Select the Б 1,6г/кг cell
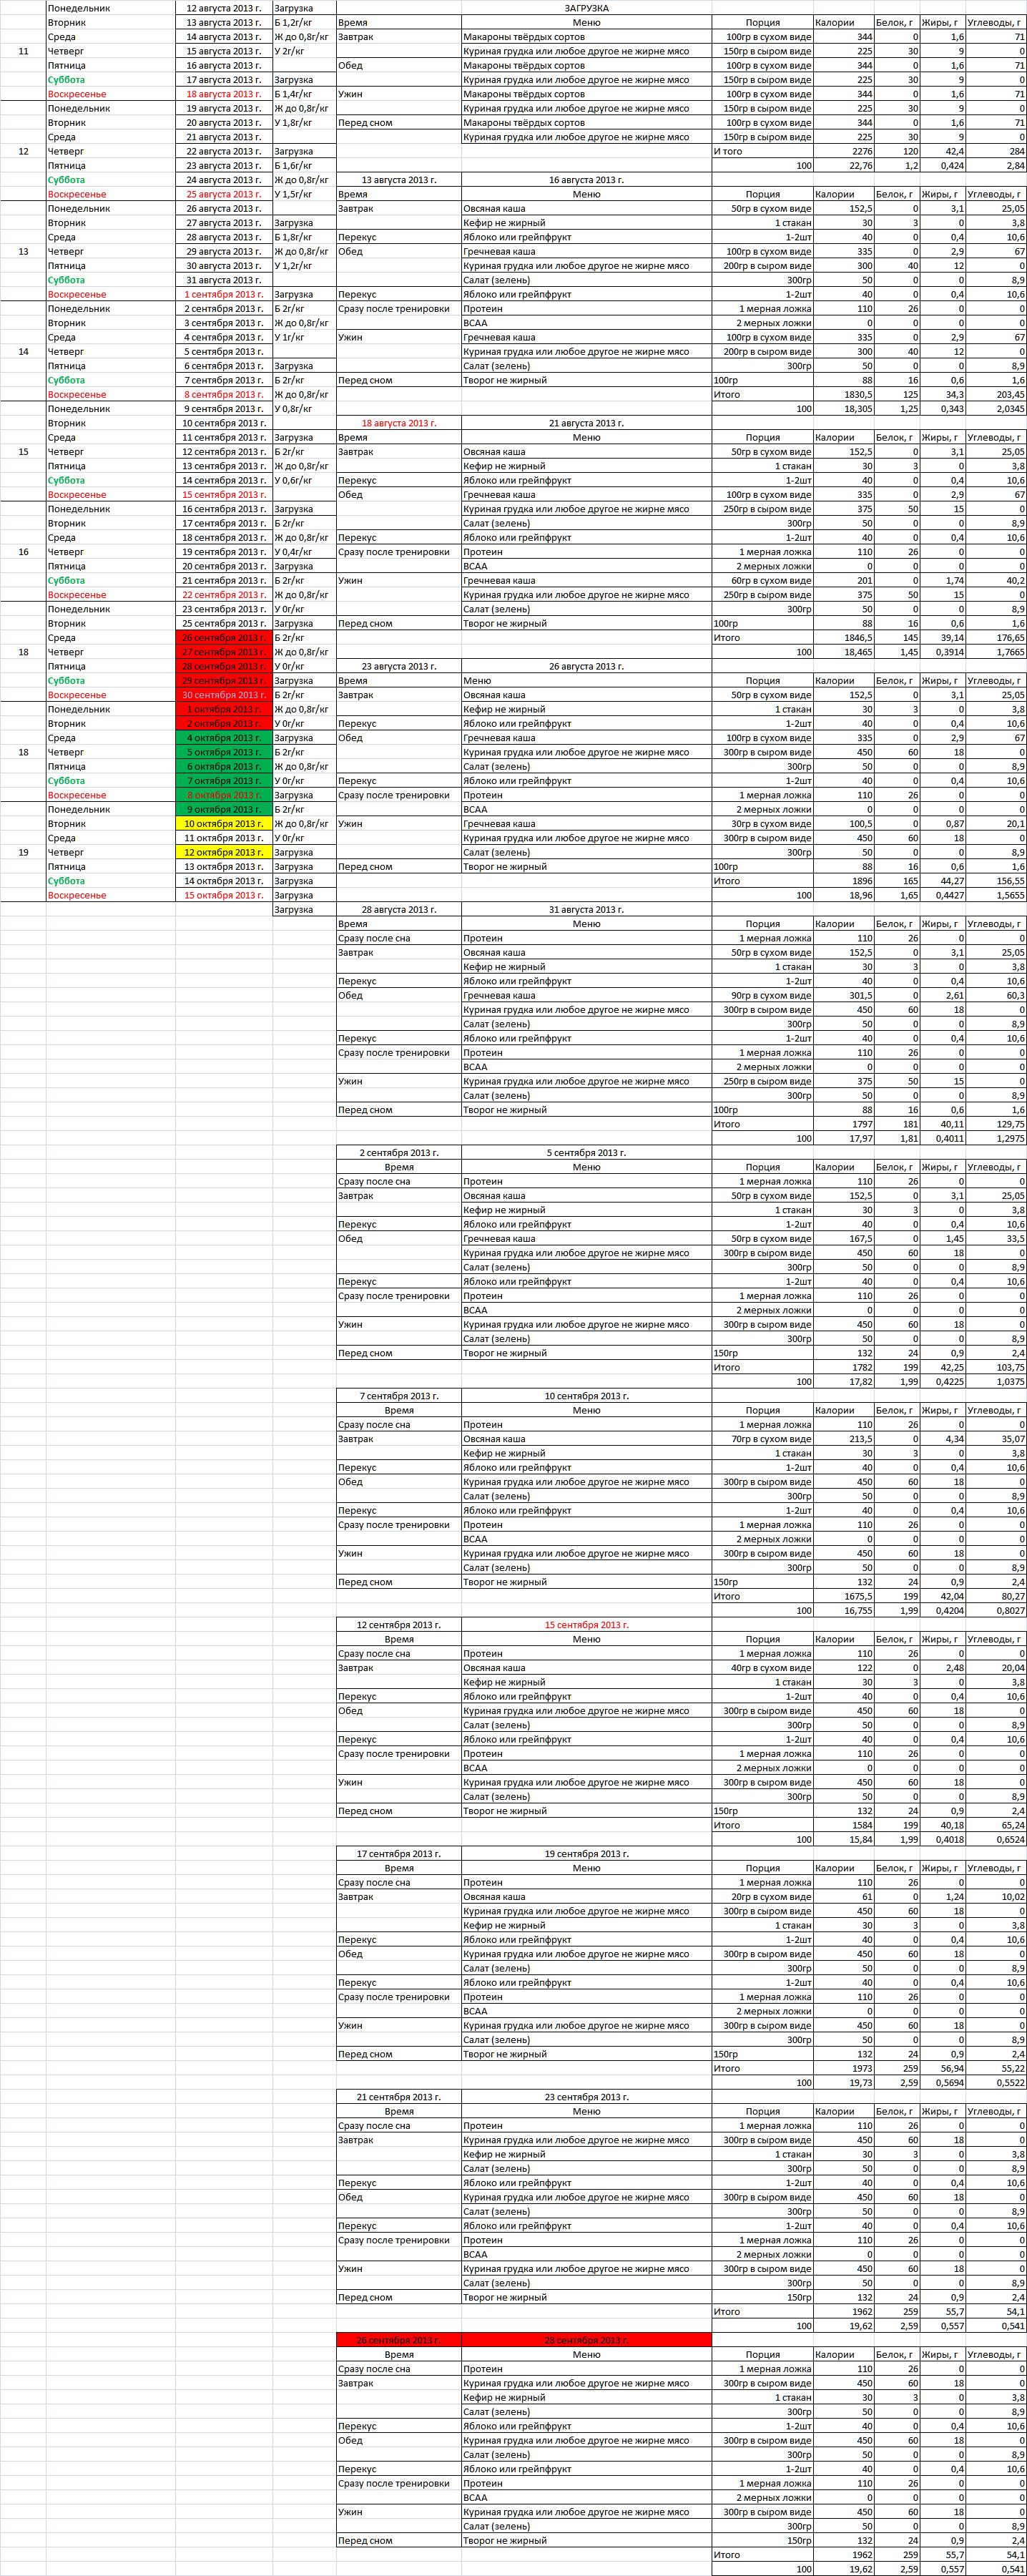This screenshot has height=2576, width=1027. [303, 166]
